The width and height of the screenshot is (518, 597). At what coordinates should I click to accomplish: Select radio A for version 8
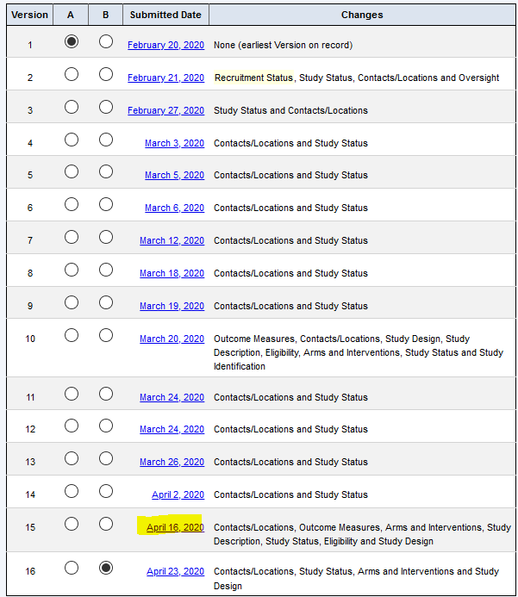tap(72, 270)
